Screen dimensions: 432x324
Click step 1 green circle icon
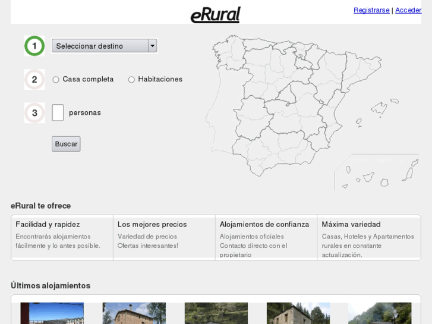point(34,46)
